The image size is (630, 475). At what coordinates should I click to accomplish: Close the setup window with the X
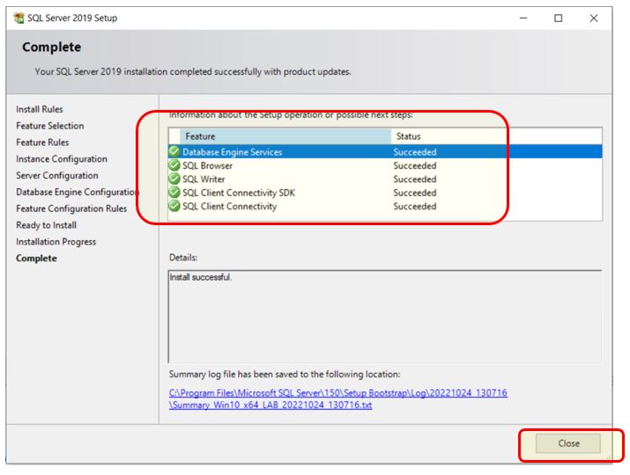[594, 18]
